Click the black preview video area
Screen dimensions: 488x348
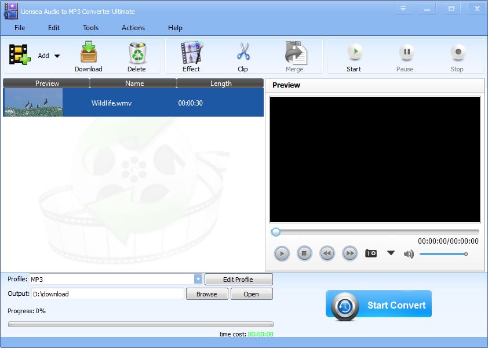375,159
